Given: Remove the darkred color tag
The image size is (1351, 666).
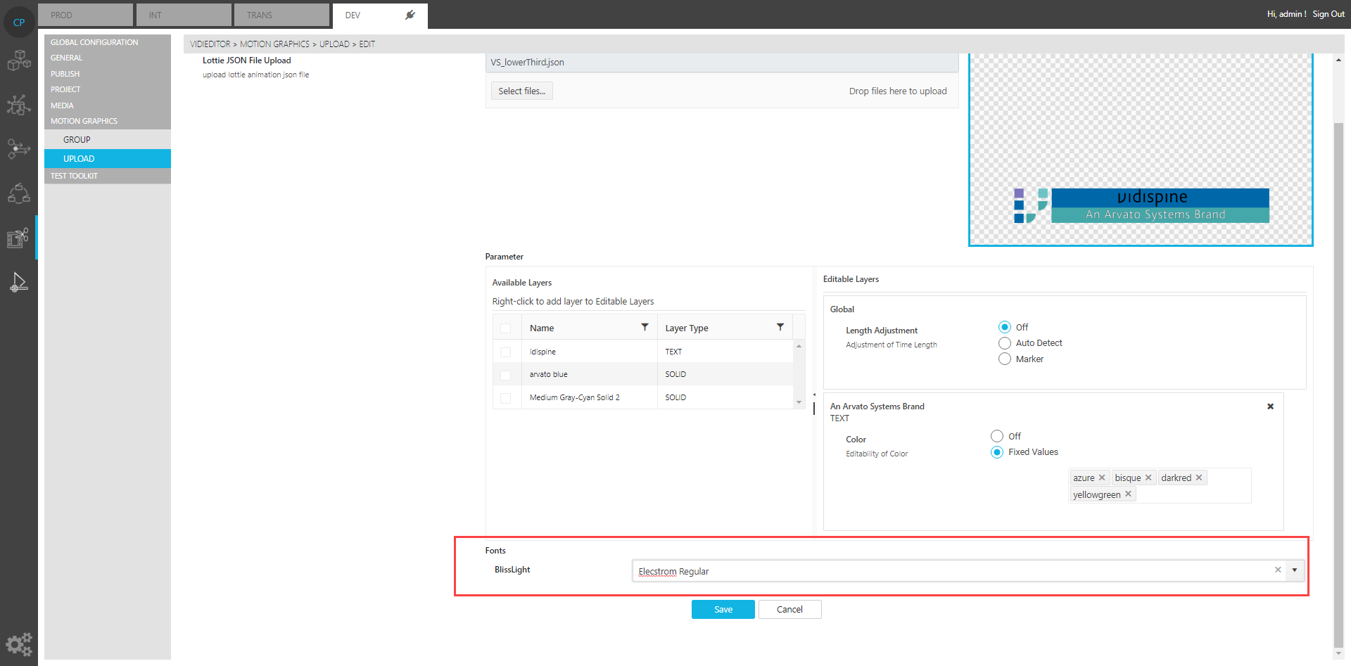Looking at the screenshot, I should point(1199,478).
